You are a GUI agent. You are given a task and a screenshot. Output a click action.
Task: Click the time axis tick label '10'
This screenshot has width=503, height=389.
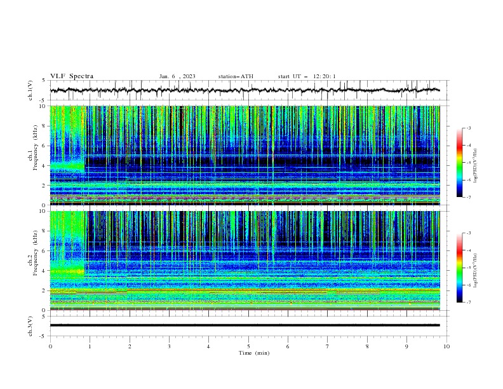tap(446, 346)
